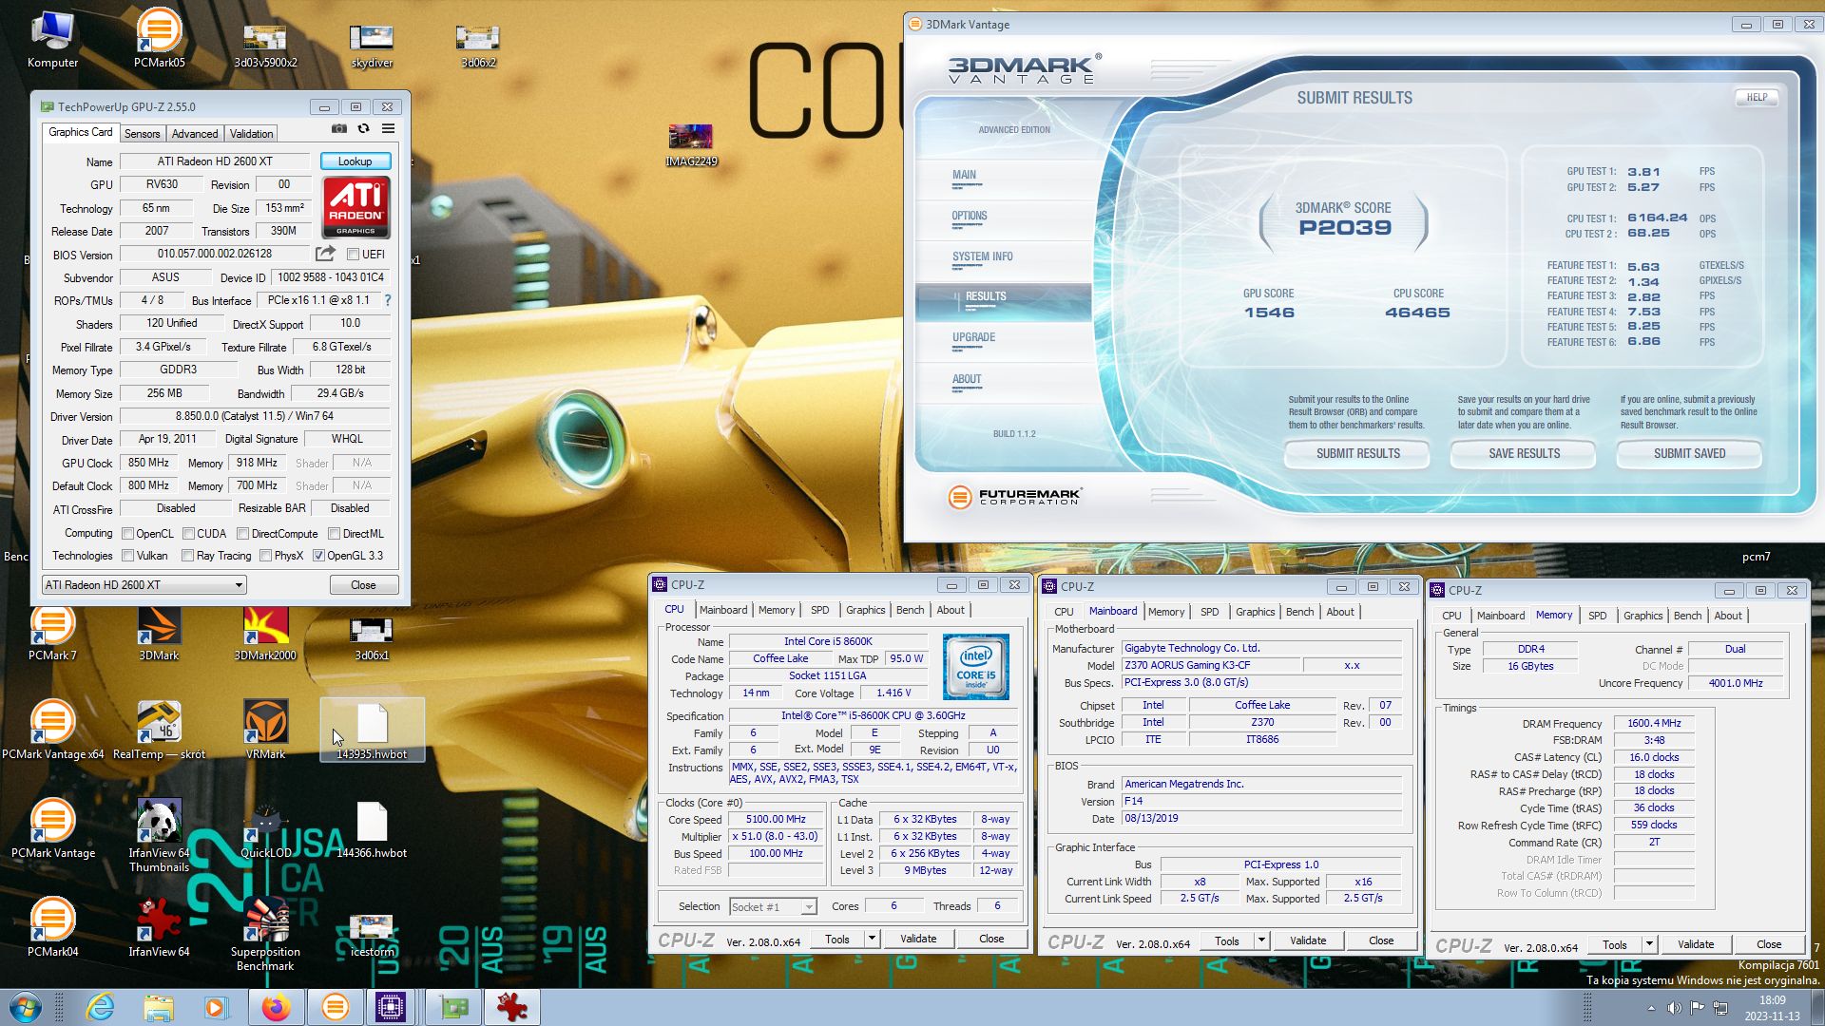Viewport: 1825px width, 1026px height.
Task: Click the GPU Clock 850 MHz field
Action: point(148,463)
